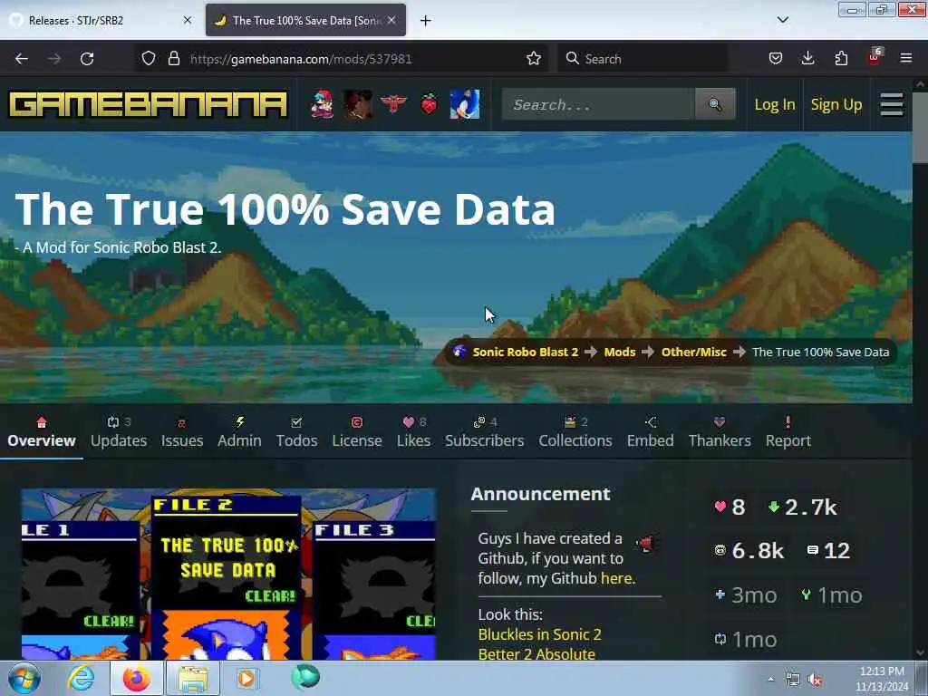Click the GameBanana logo
Image resolution: width=928 pixels, height=696 pixels.
(x=148, y=105)
